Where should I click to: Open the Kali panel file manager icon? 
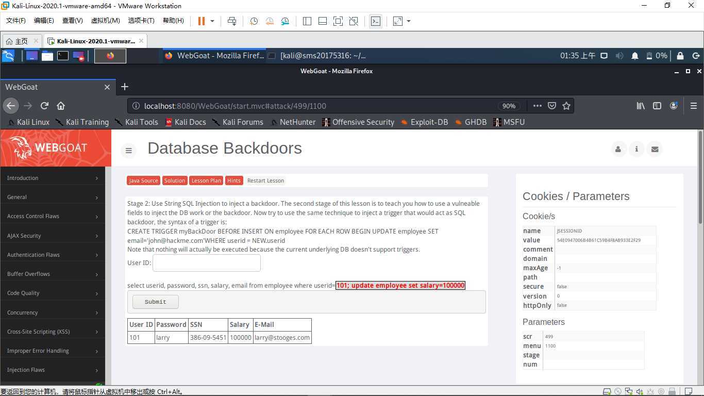pos(47,56)
